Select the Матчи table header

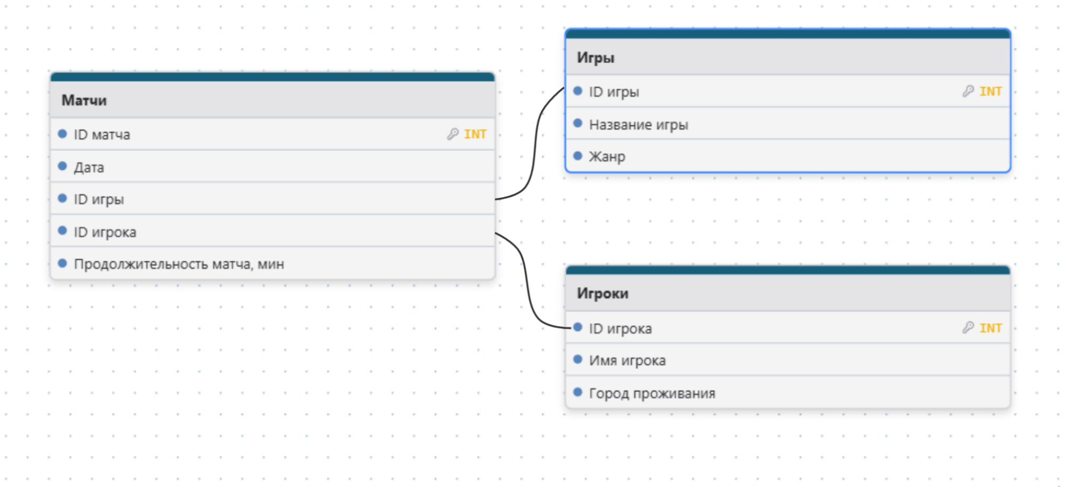click(273, 100)
